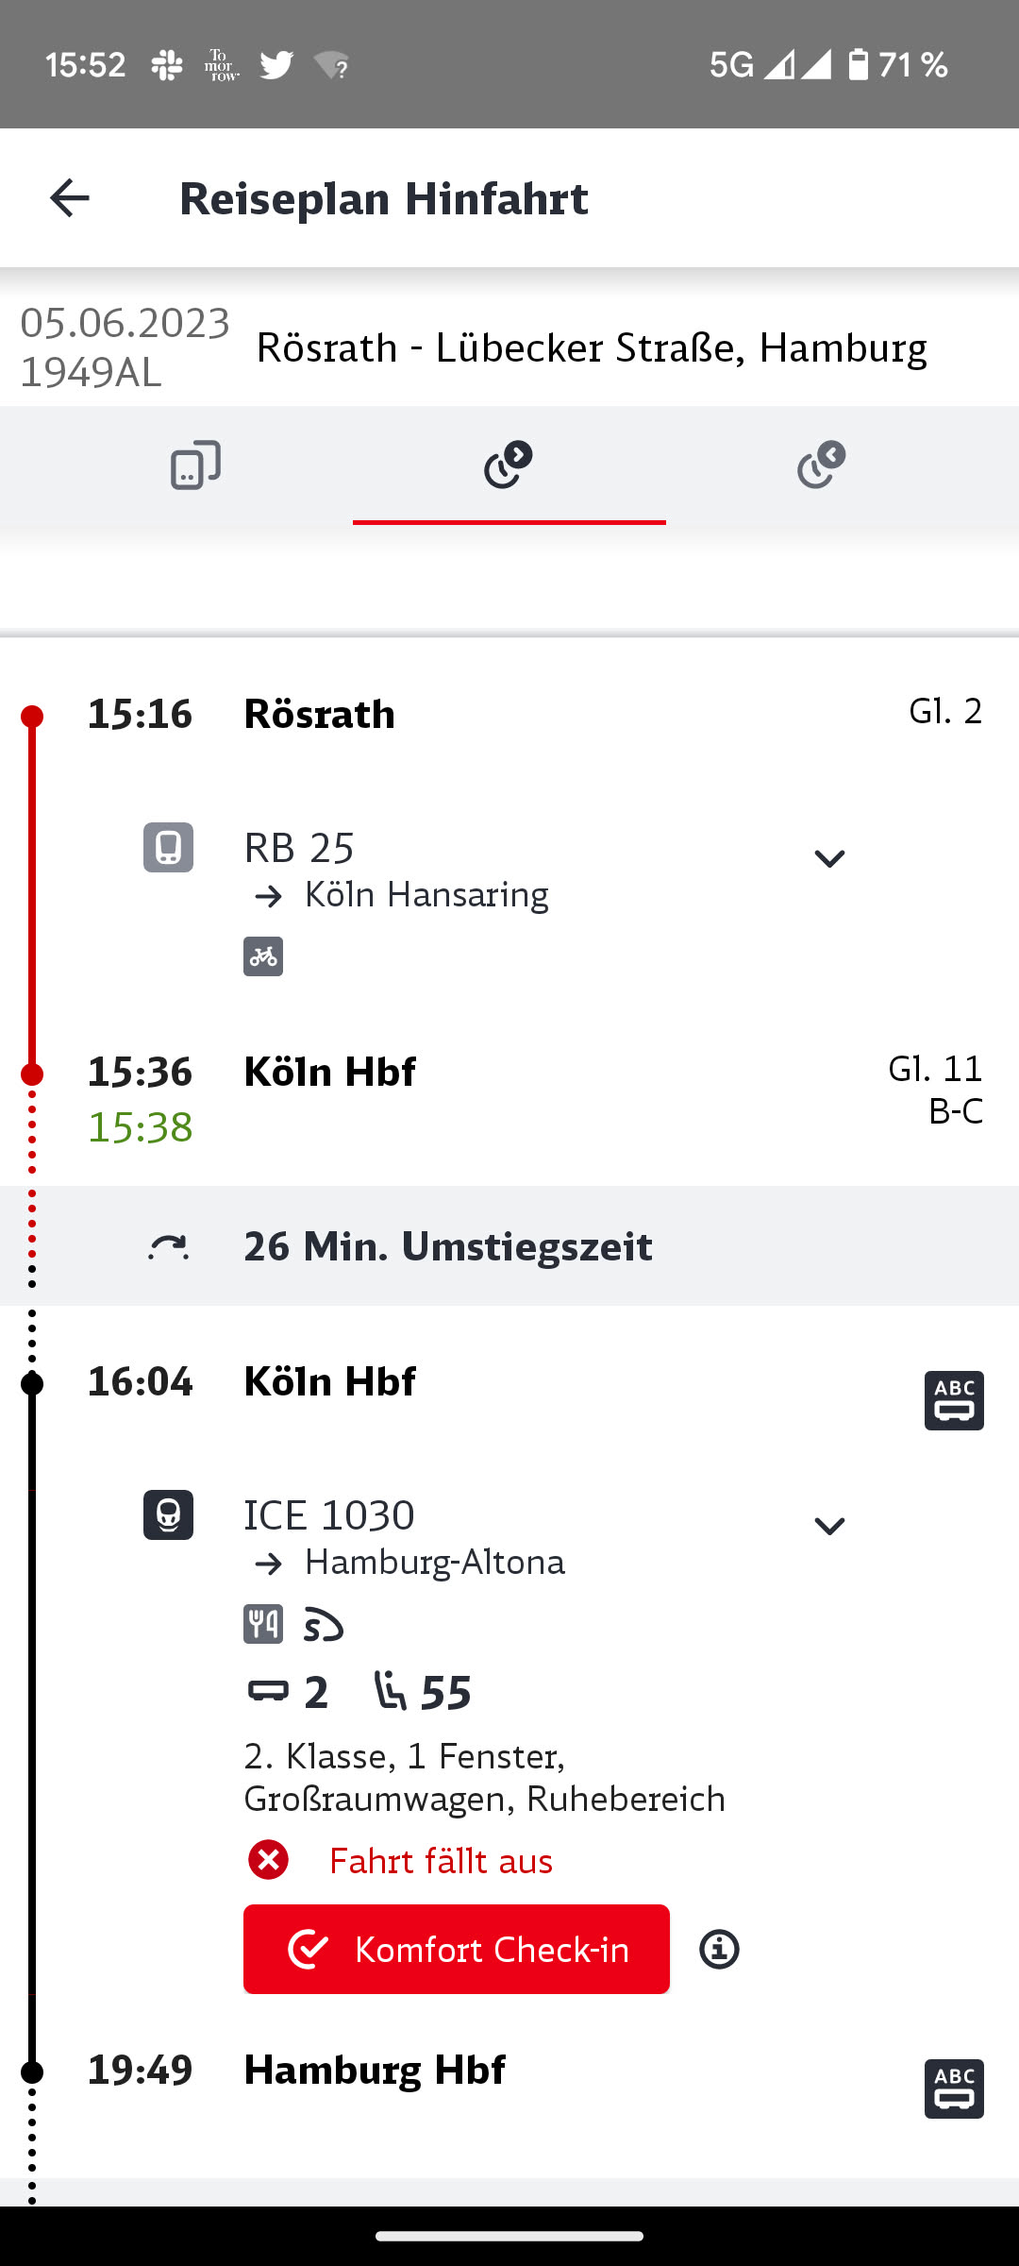Viewport: 1019px width, 2266px height.
Task: Tap the back arrow in header
Action: coord(69,198)
